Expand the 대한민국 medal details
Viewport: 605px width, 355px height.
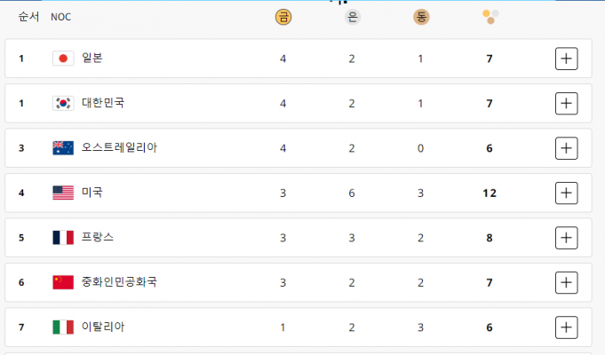pos(566,103)
